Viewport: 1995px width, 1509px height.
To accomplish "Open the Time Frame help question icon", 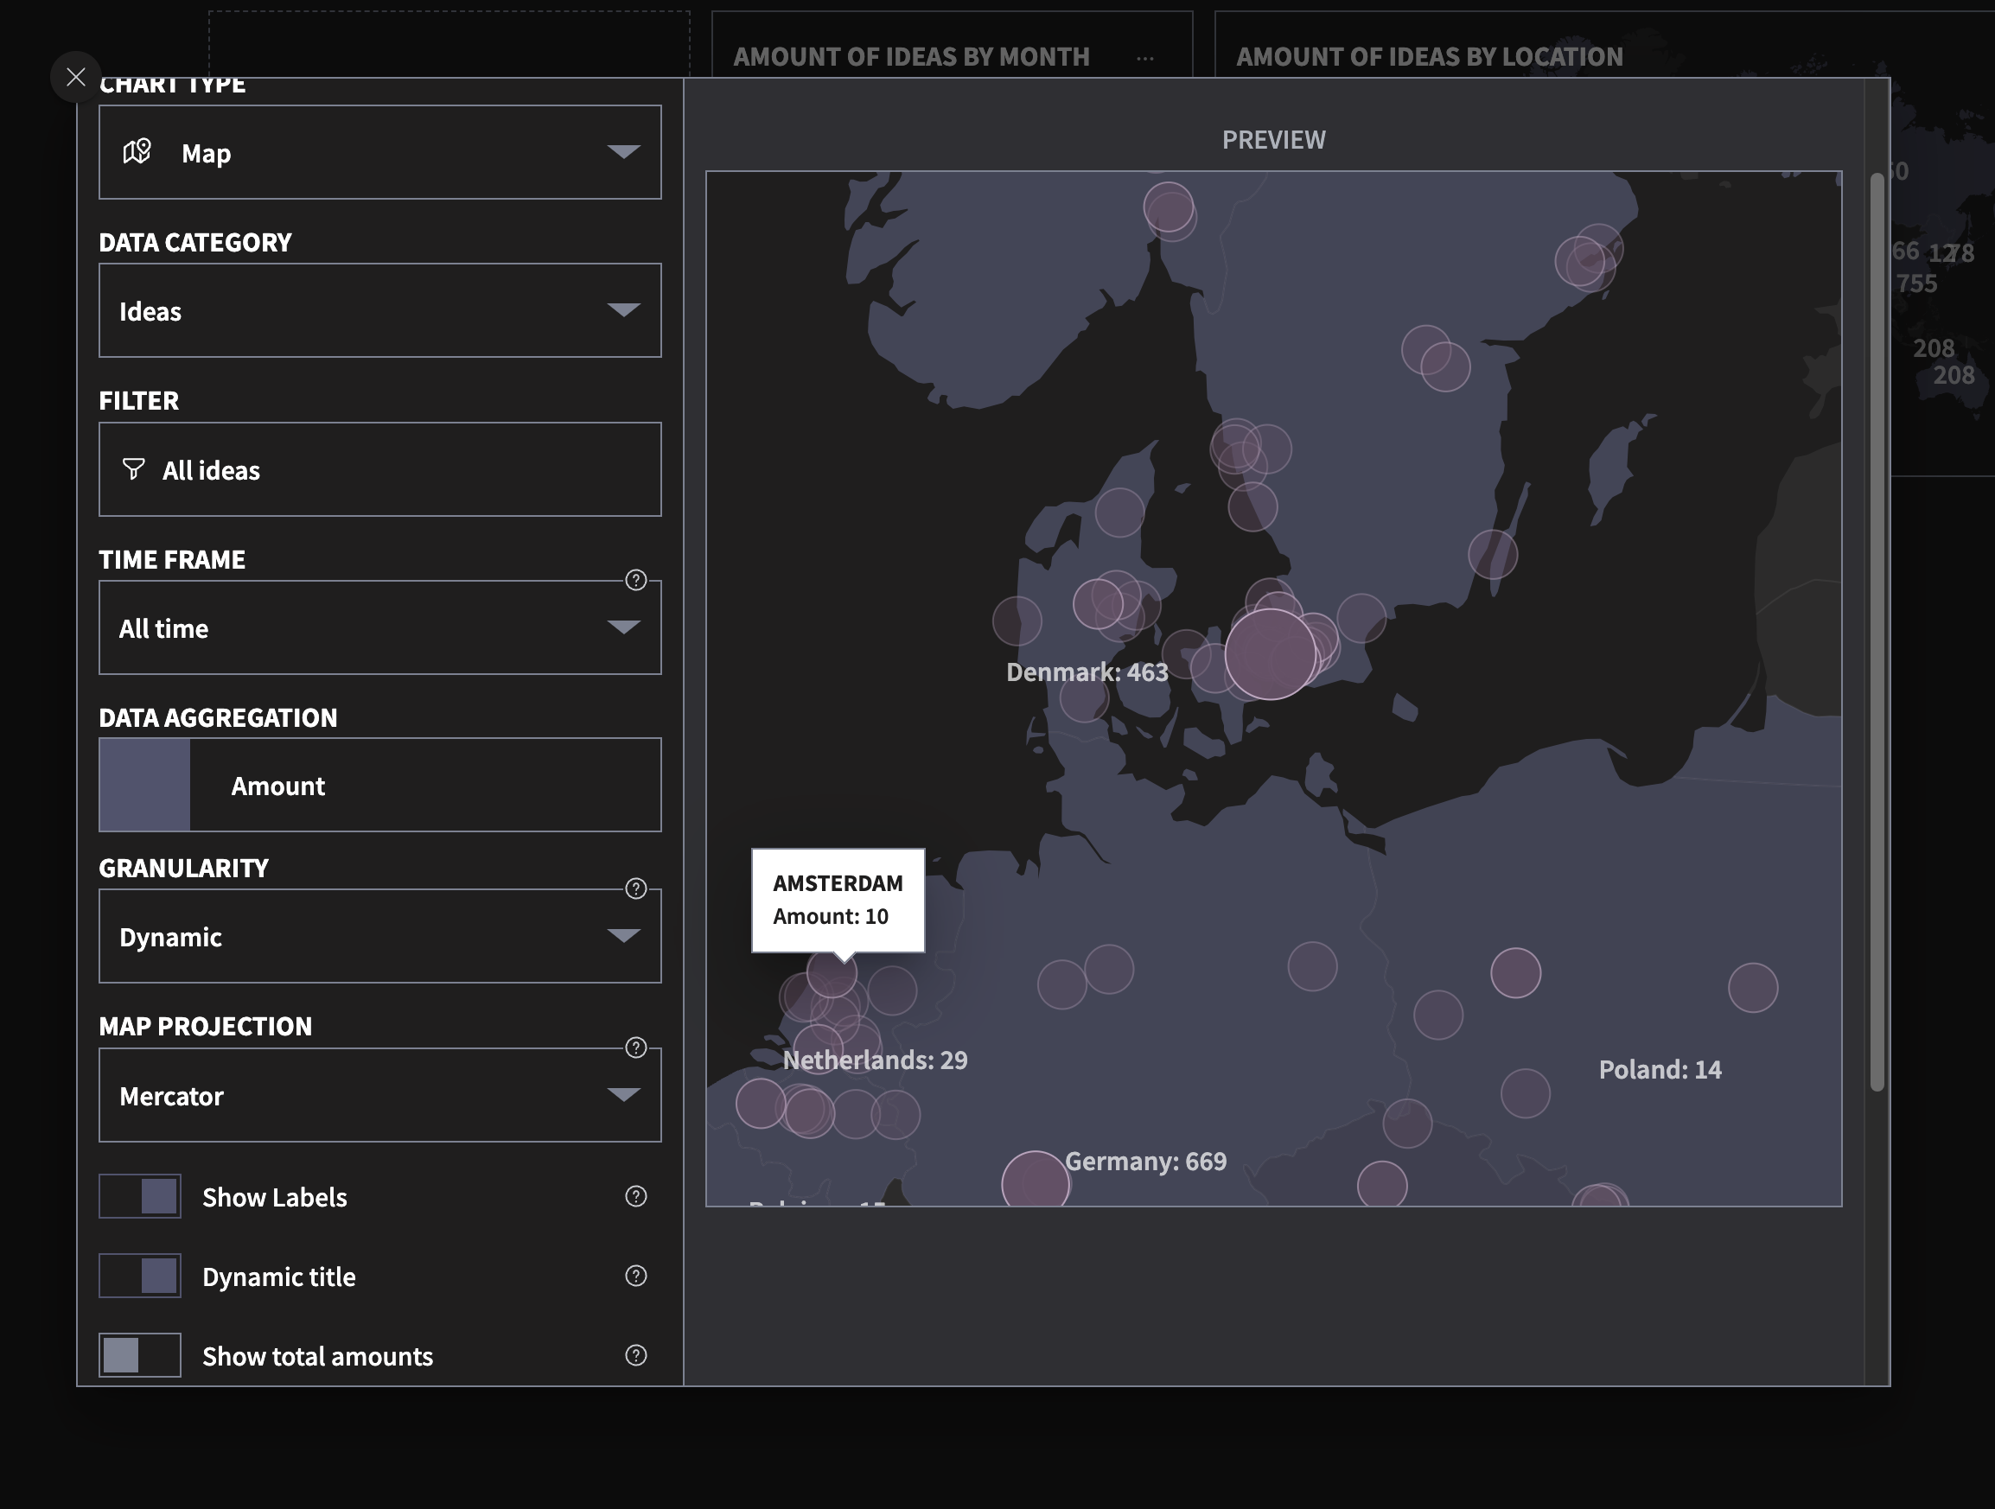I will tap(636, 580).
